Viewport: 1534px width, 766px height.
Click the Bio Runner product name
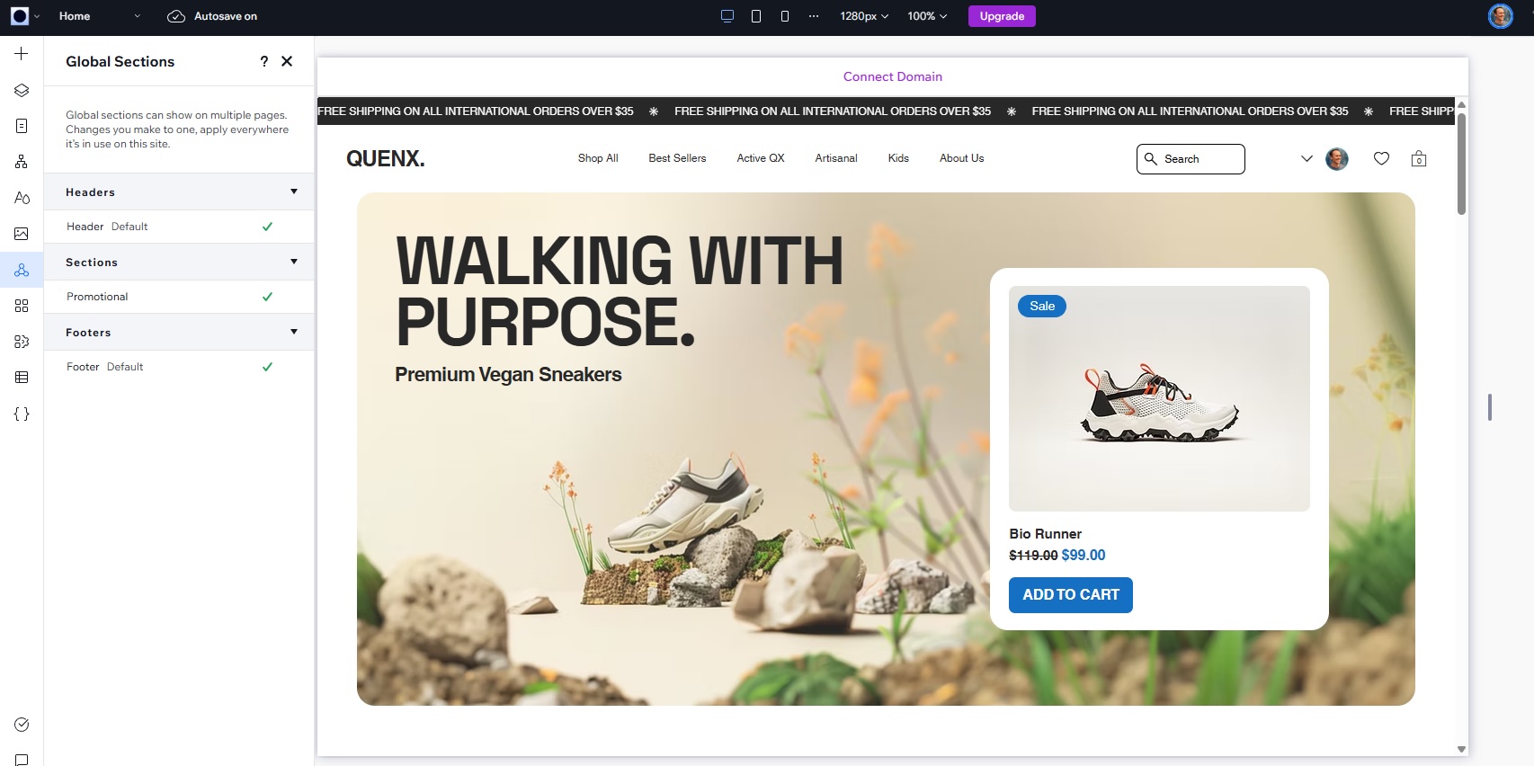click(x=1045, y=534)
